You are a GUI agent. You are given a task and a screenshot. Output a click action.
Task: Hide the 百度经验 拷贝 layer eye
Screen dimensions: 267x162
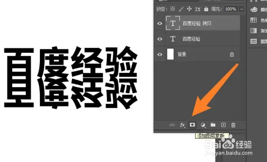coord(160,23)
